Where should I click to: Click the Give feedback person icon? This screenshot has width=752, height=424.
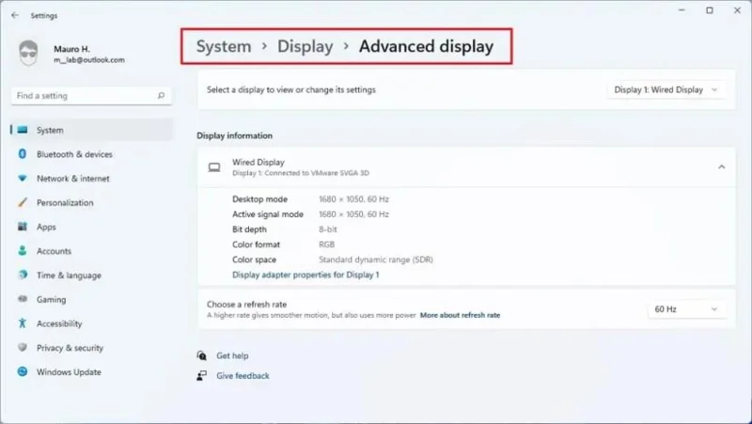click(x=202, y=375)
